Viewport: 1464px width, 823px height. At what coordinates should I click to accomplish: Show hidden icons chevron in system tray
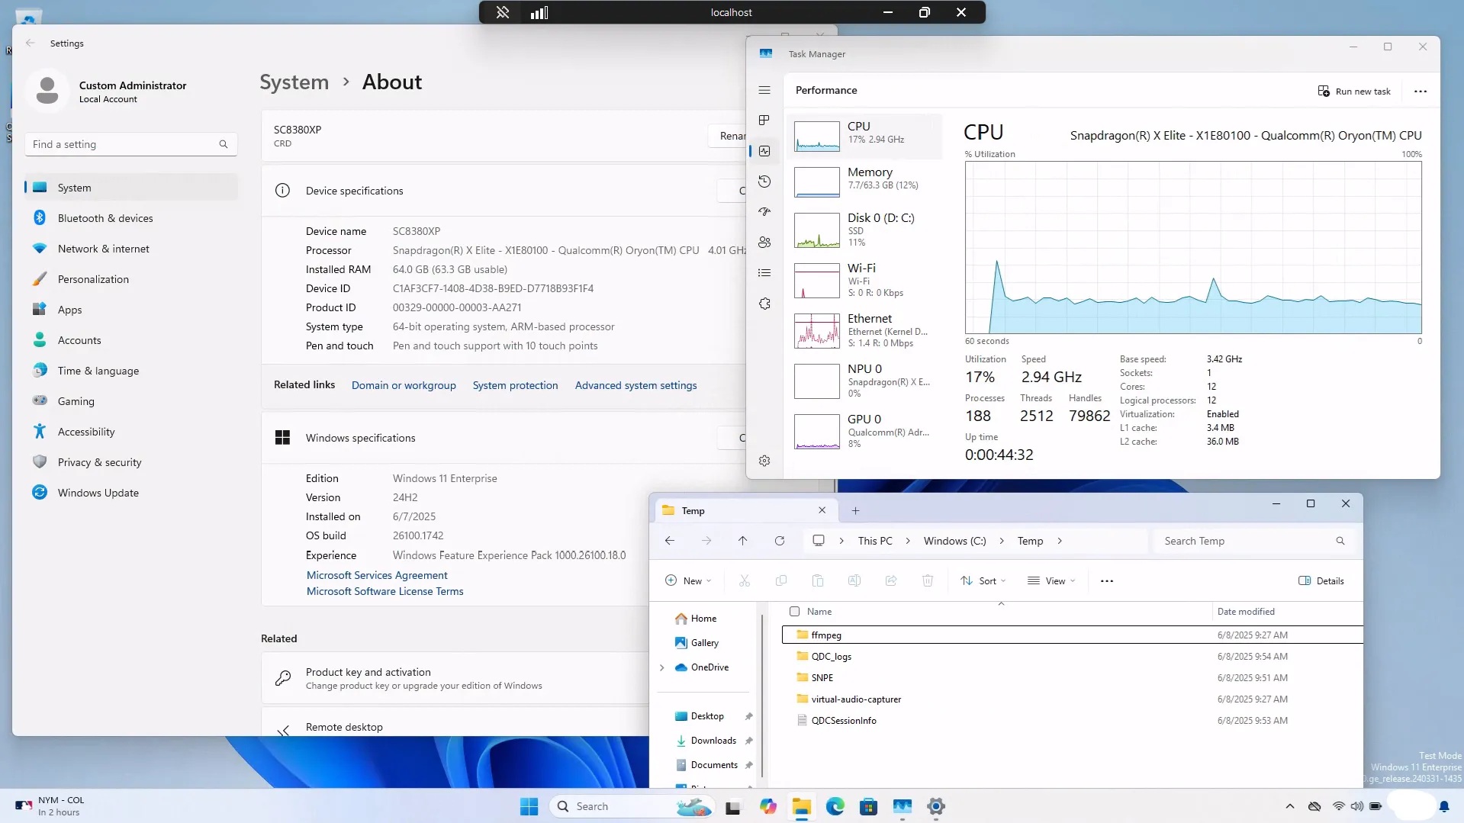pos(1289,806)
